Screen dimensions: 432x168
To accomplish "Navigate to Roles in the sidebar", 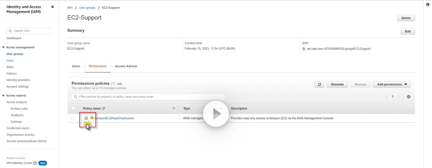I will [x=10, y=67].
